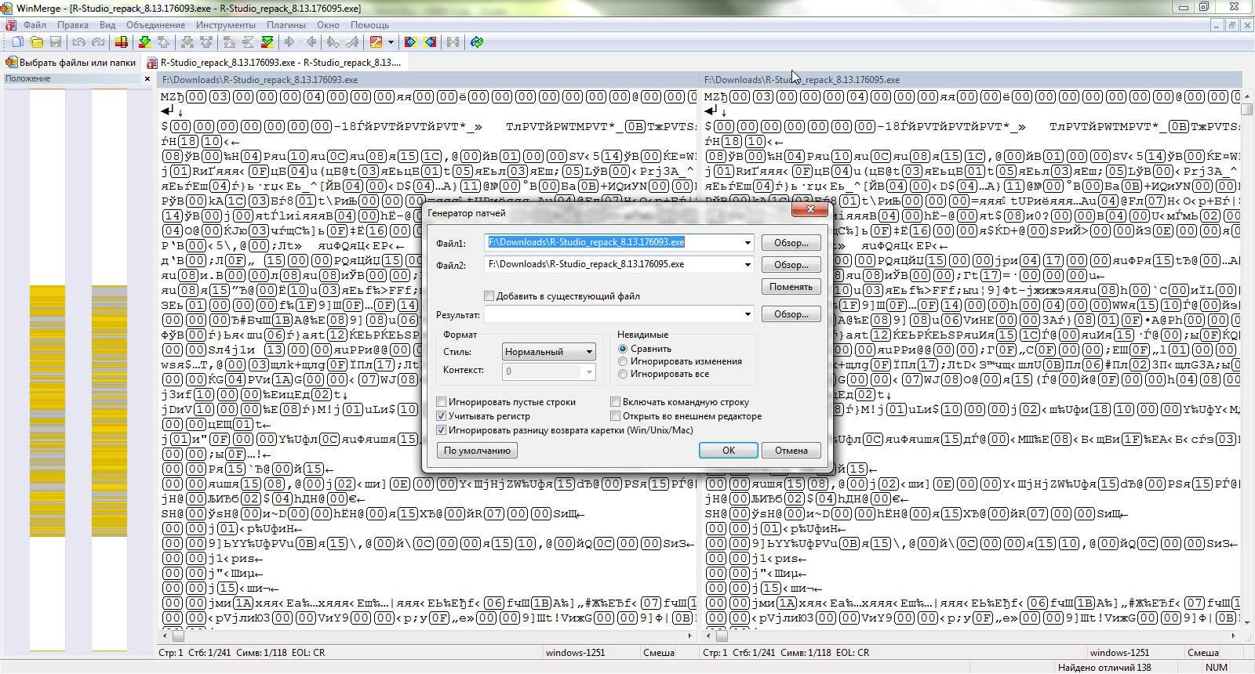
Task: Expand the Файл2 path dropdown arrow
Action: click(748, 265)
